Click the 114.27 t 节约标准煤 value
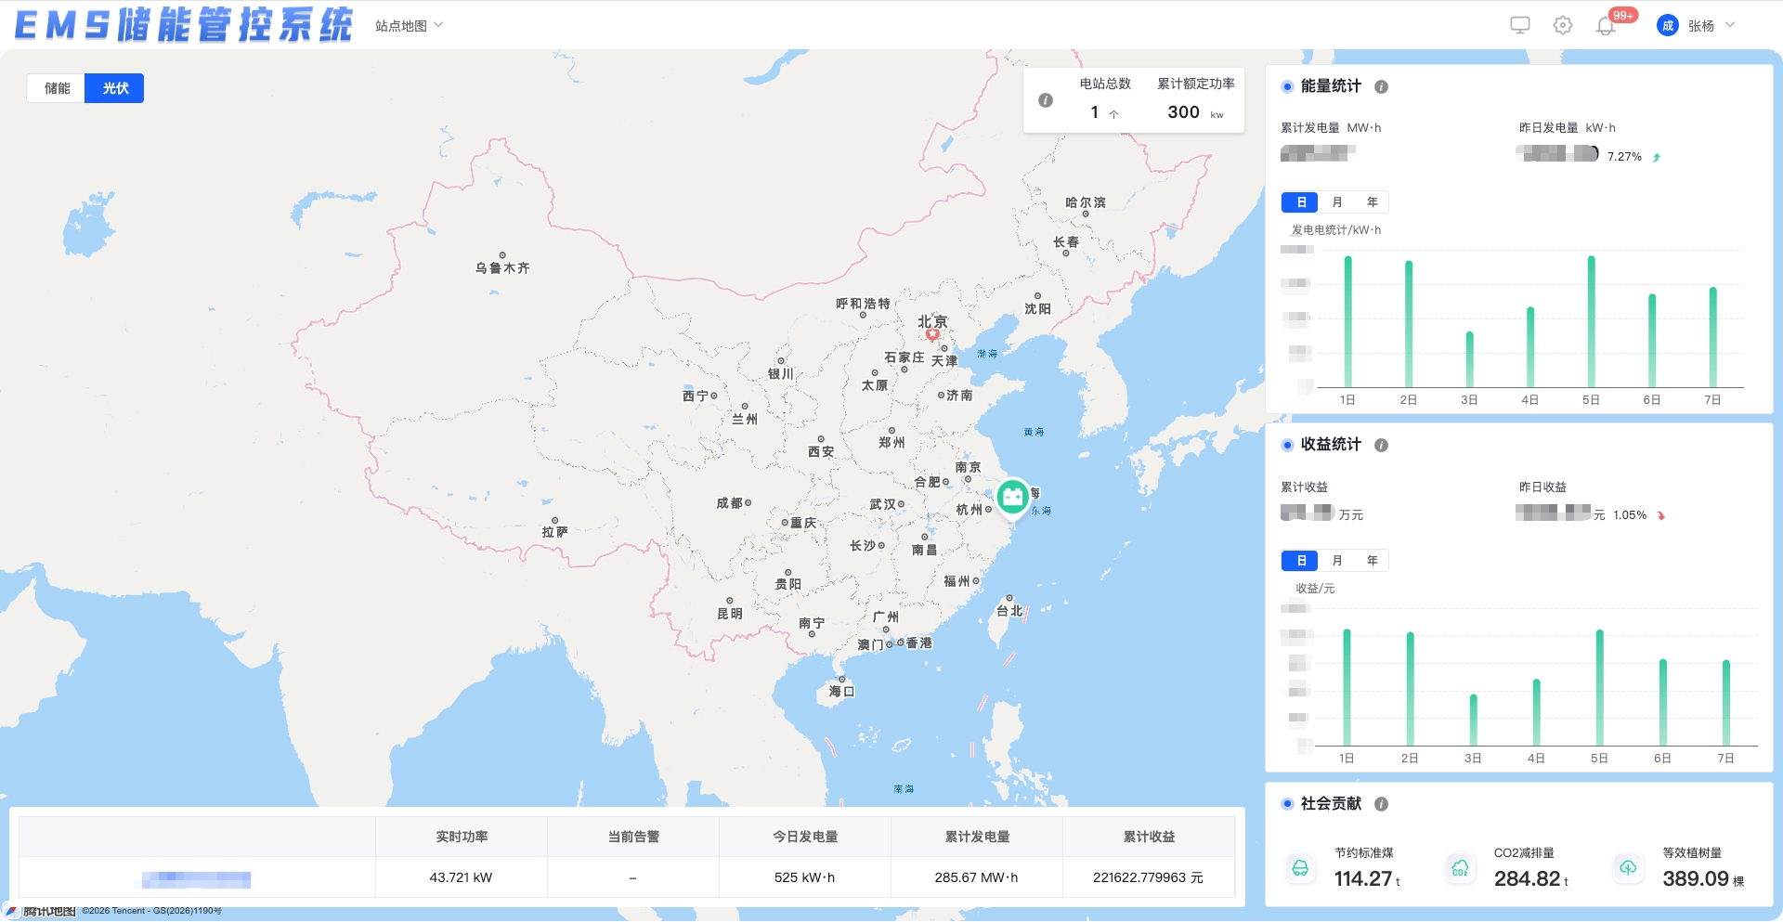 click(1367, 878)
